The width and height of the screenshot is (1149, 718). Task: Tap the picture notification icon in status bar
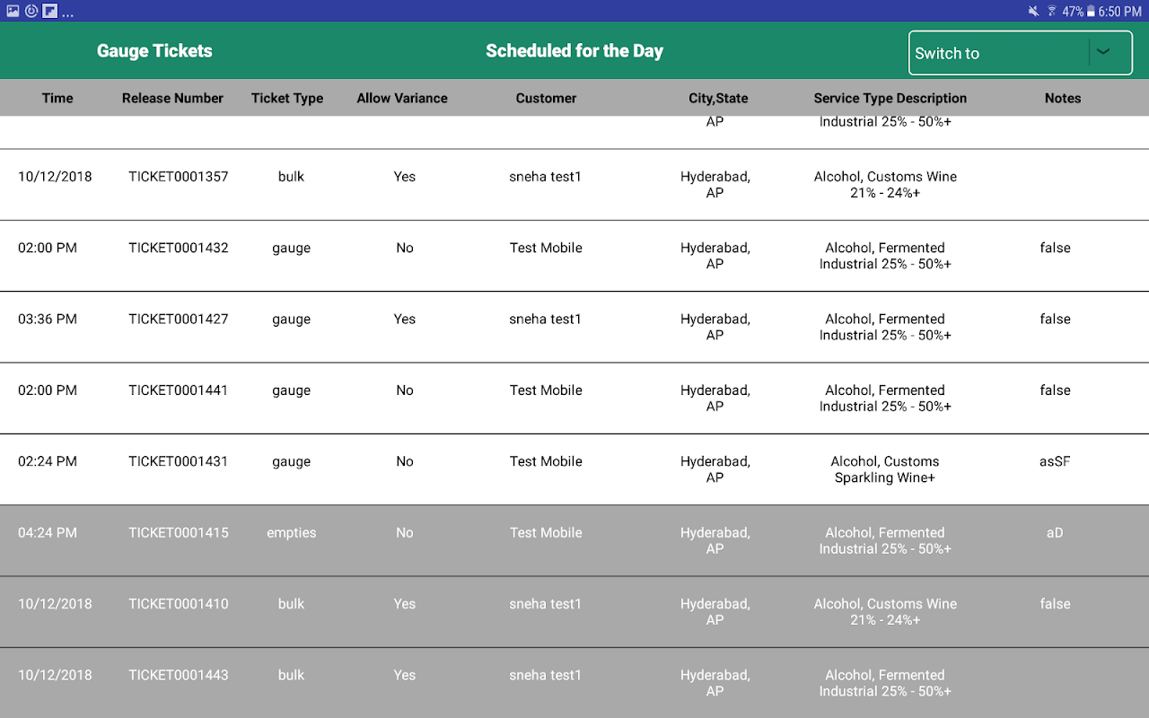tap(13, 11)
